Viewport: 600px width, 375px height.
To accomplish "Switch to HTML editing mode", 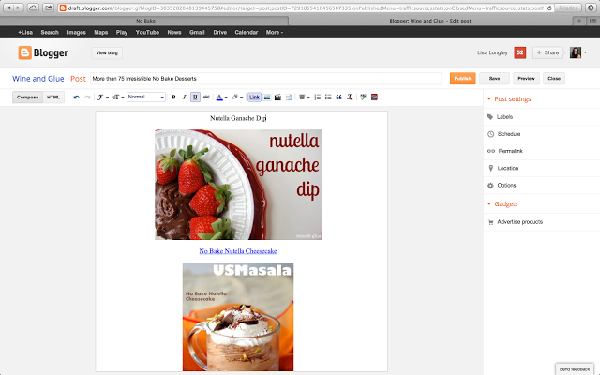I will (53, 97).
